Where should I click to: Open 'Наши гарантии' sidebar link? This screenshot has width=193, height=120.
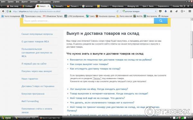click(30, 79)
